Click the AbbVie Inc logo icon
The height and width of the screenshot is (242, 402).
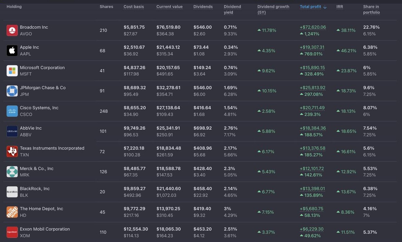(x=12, y=131)
